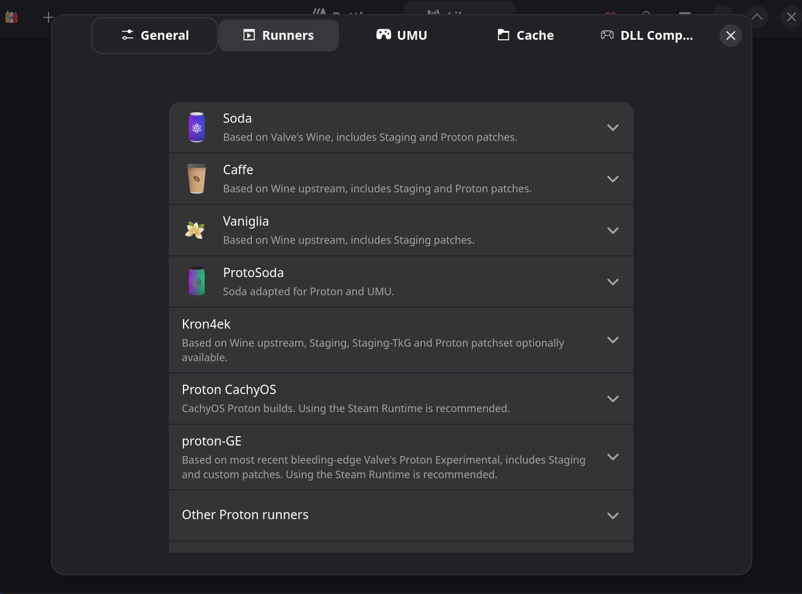The height and width of the screenshot is (594, 802).
Task: Click the Caffe runner title text
Action: pyautogui.click(x=238, y=170)
